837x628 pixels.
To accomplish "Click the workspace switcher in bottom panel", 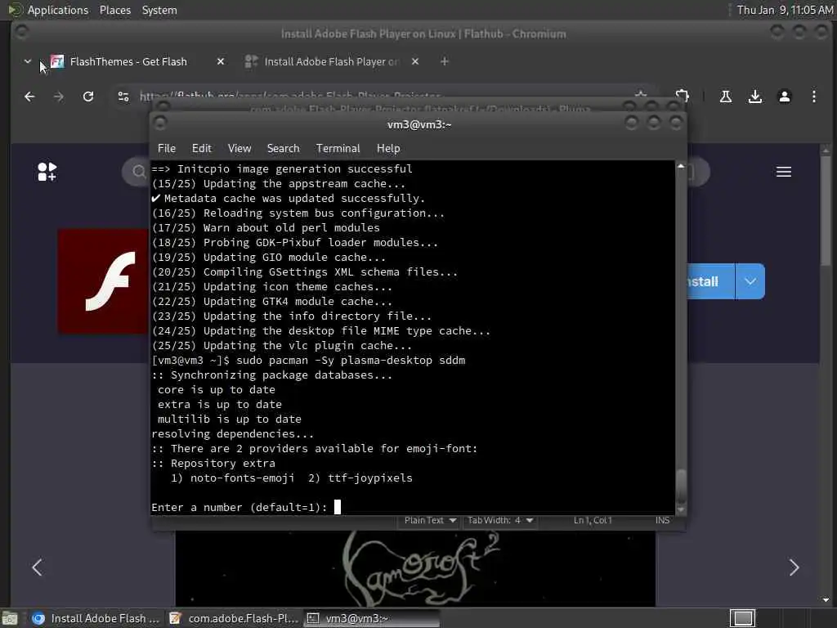I will click(x=742, y=618).
